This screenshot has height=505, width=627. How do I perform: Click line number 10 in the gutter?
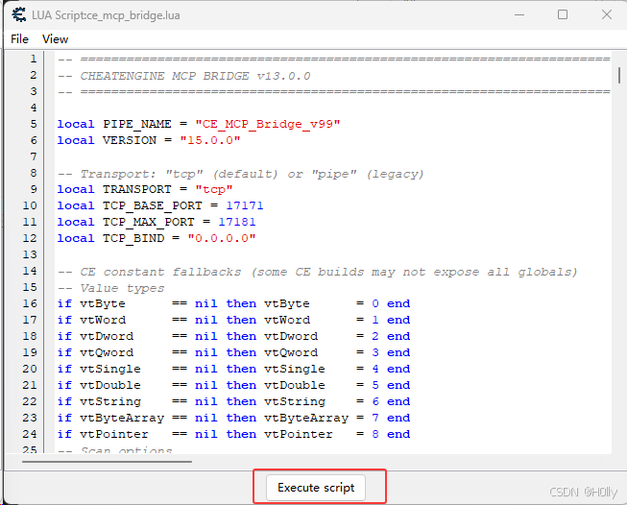click(x=30, y=205)
